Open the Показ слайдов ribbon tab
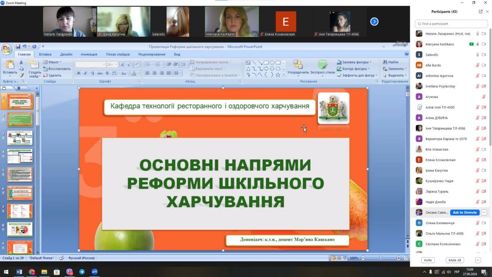The width and height of the screenshot is (492, 277). (118, 54)
